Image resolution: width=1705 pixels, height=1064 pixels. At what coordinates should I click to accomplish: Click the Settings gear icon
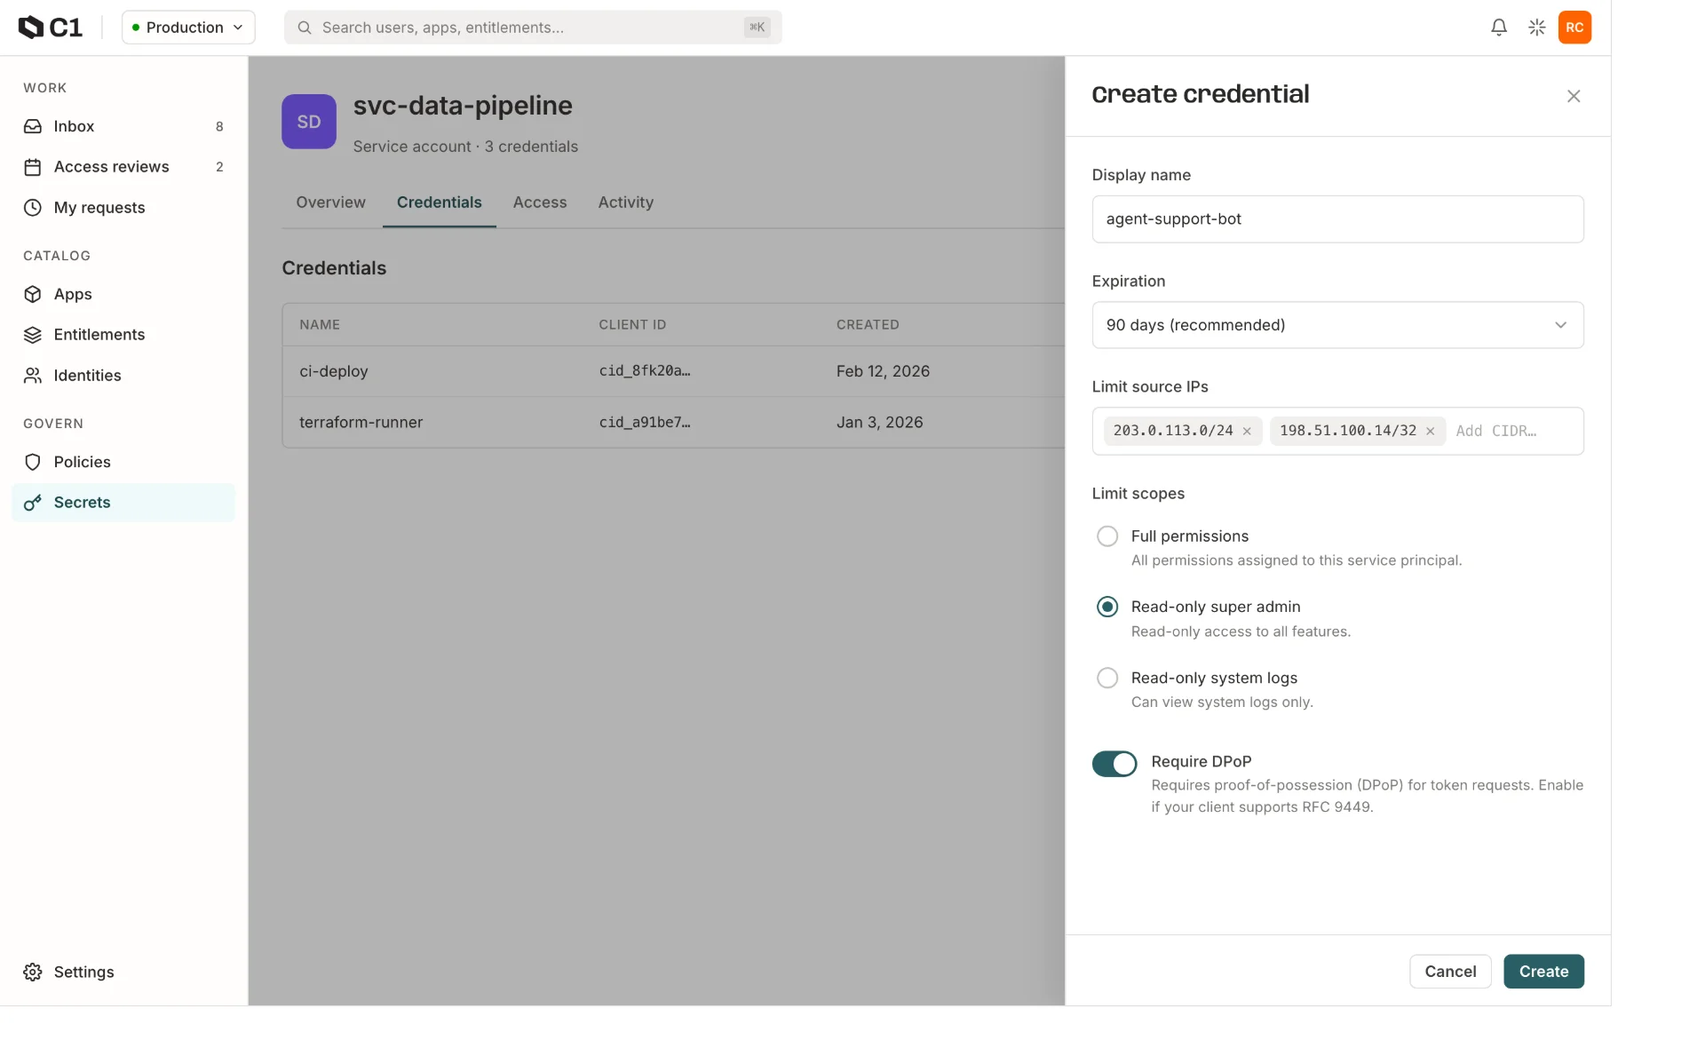(33, 972)
